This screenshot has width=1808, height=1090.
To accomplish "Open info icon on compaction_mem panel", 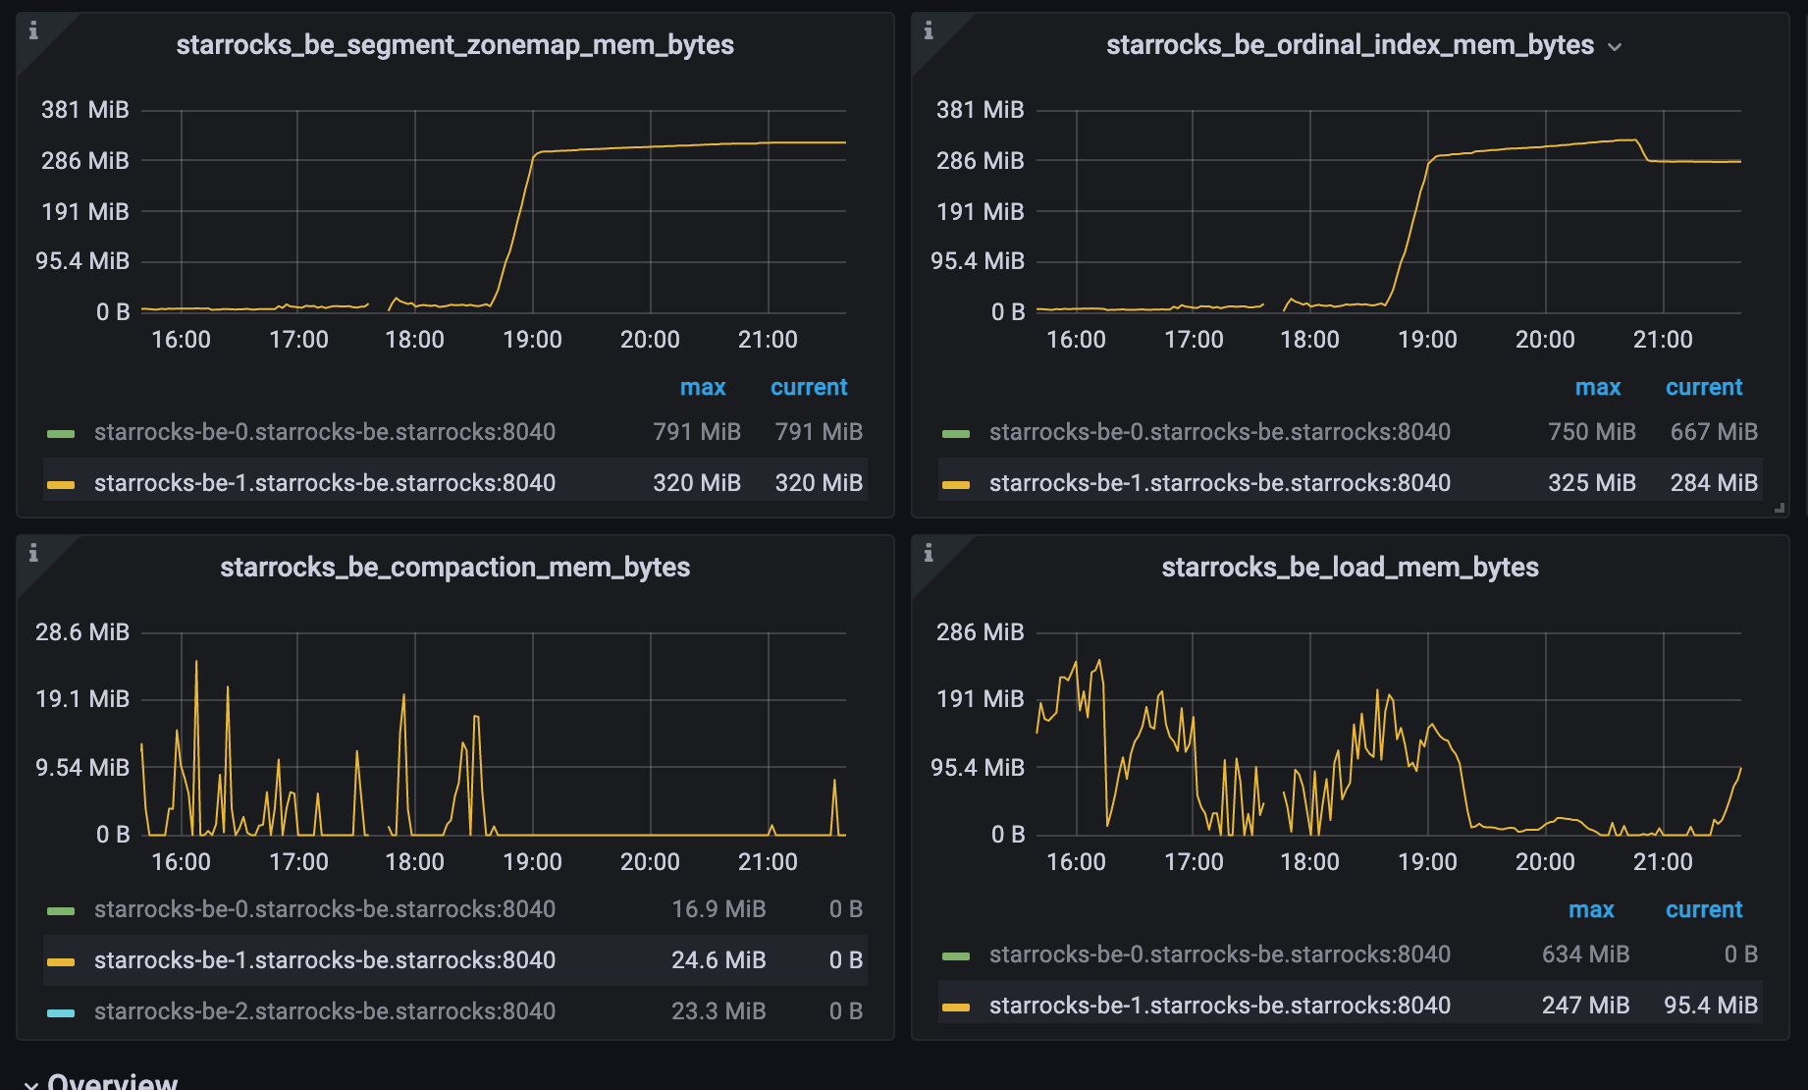I will [x=33, y=553].
